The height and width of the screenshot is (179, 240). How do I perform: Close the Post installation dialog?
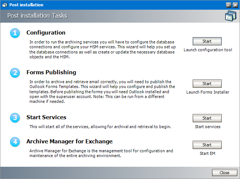(225, 173)
